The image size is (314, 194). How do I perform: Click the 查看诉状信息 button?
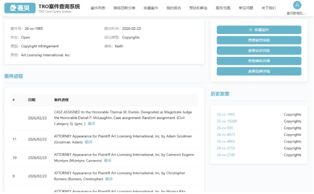(259, 50)
